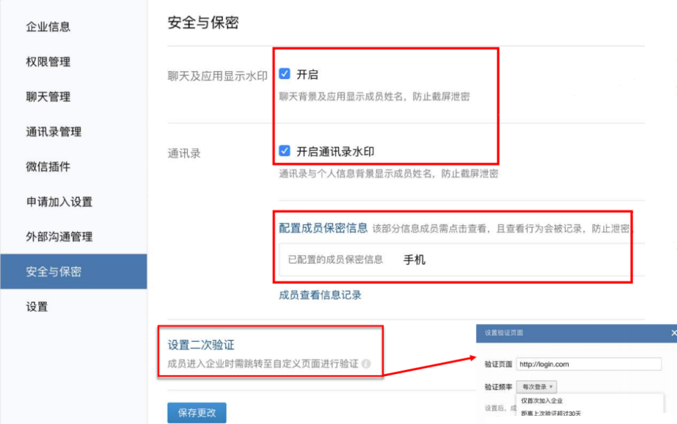The height and width of the screenshot is (424, 677).
Task: Close the 设置验证页面 dialog
Action: pyautogui.click(x=673, y=333)
